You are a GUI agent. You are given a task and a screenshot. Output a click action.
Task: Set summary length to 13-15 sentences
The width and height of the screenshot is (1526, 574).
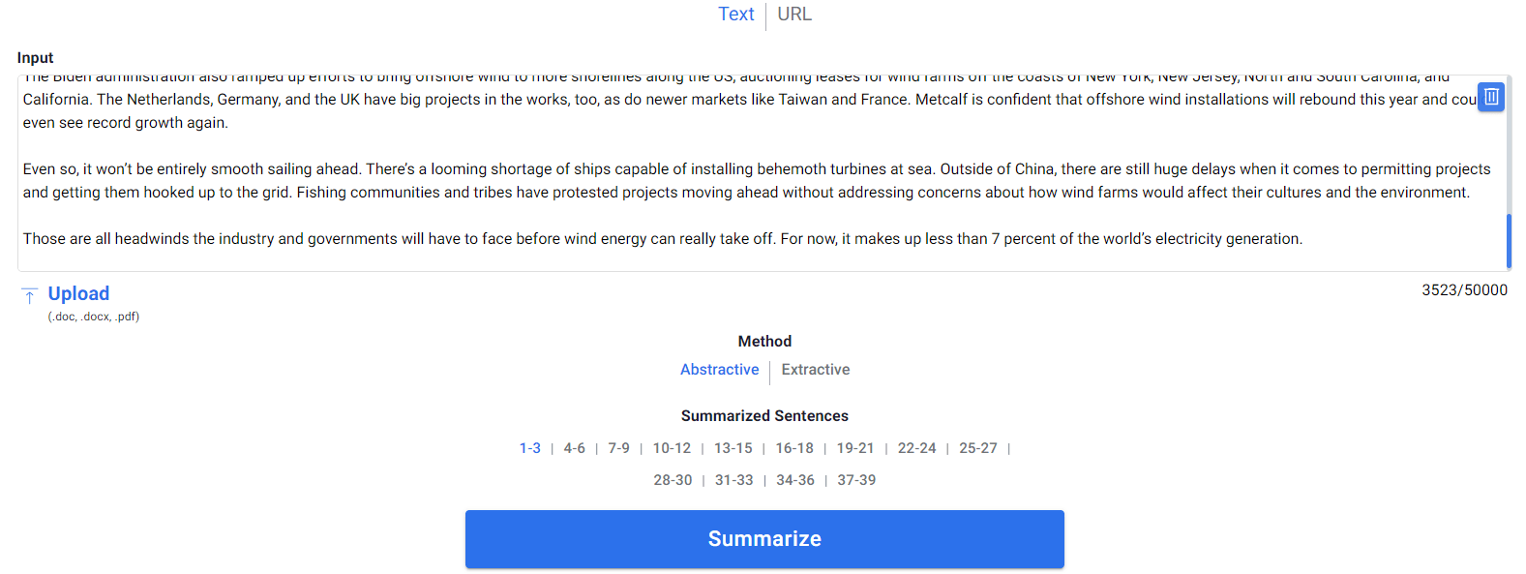pos(733,448)
